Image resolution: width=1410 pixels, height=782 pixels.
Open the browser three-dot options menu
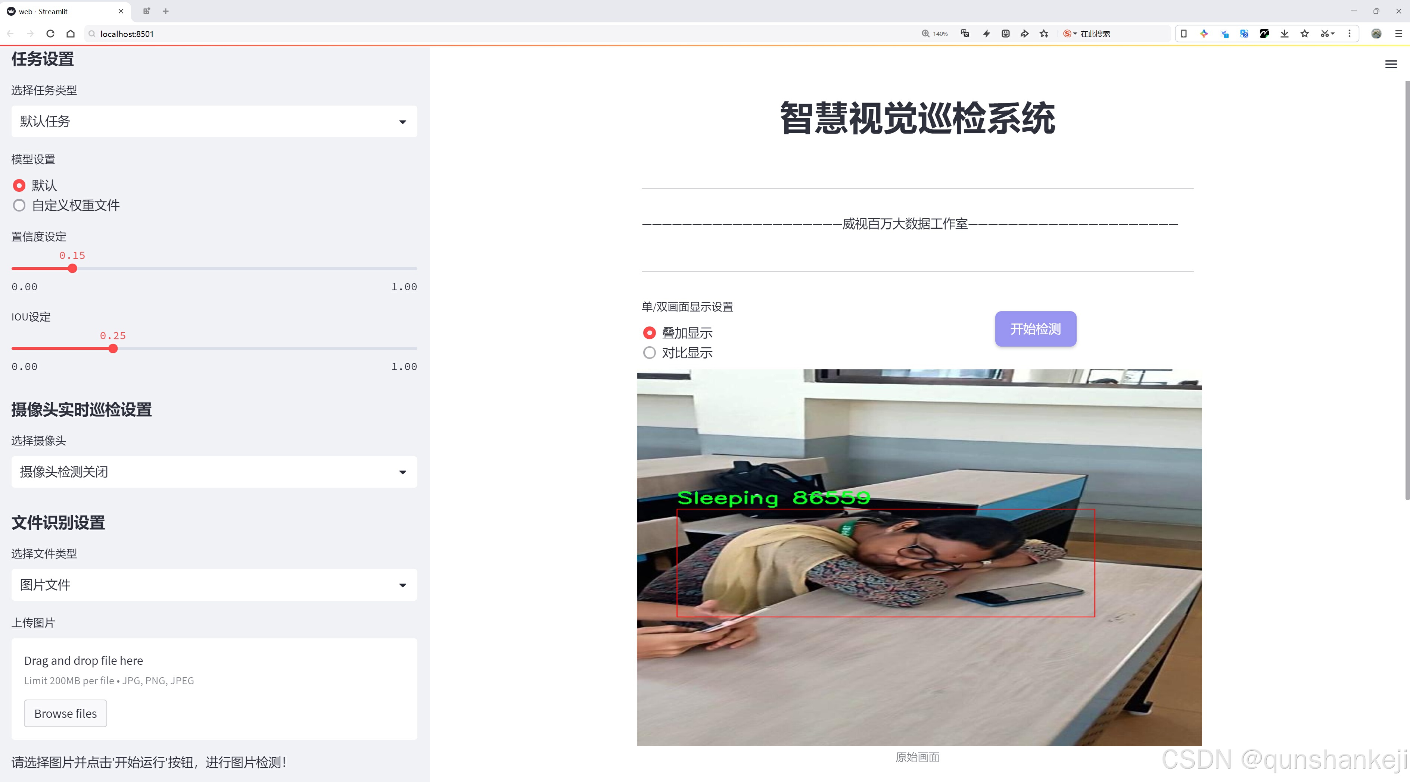[1350, 33]
